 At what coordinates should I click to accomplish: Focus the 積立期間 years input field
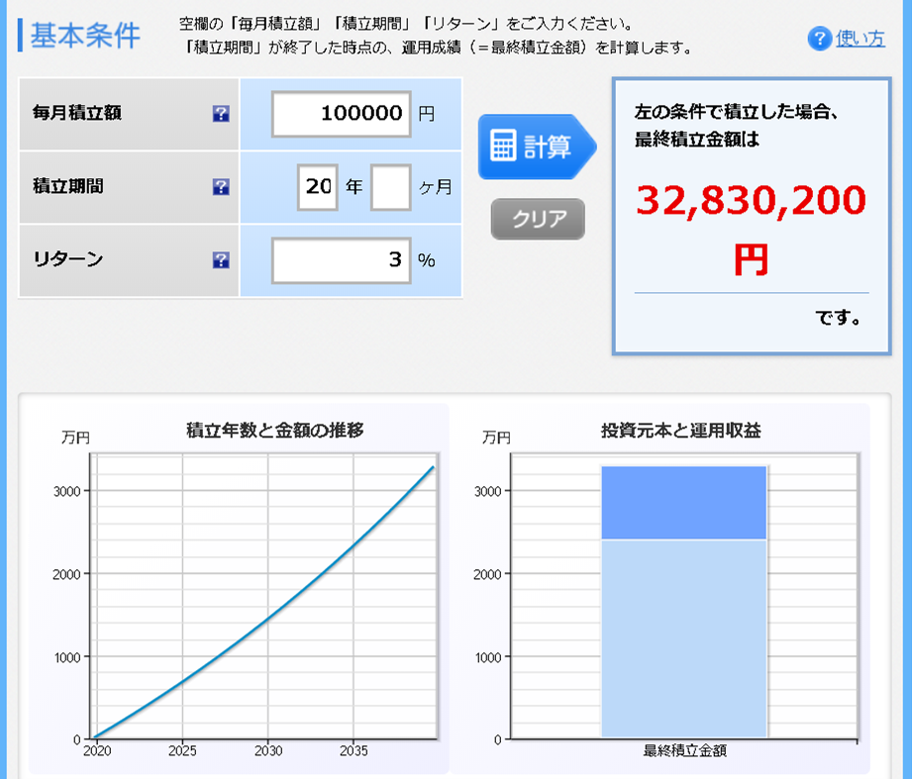(x=318, y=187)
